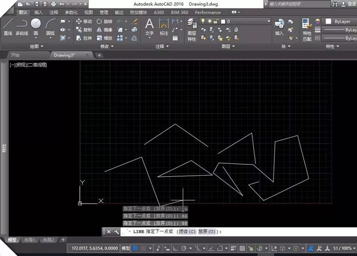Choose the 移动 Move command

(x=84, y=21)
